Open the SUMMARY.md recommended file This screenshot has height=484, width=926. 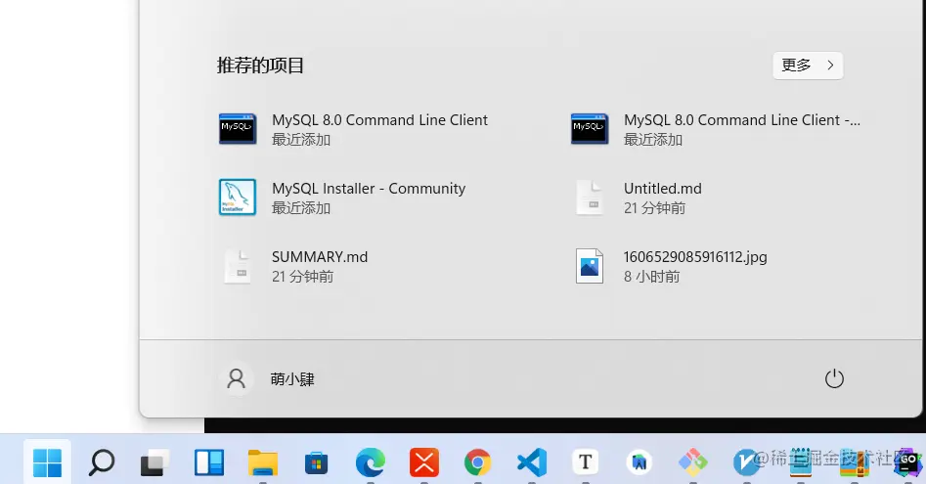coord(294,266)
